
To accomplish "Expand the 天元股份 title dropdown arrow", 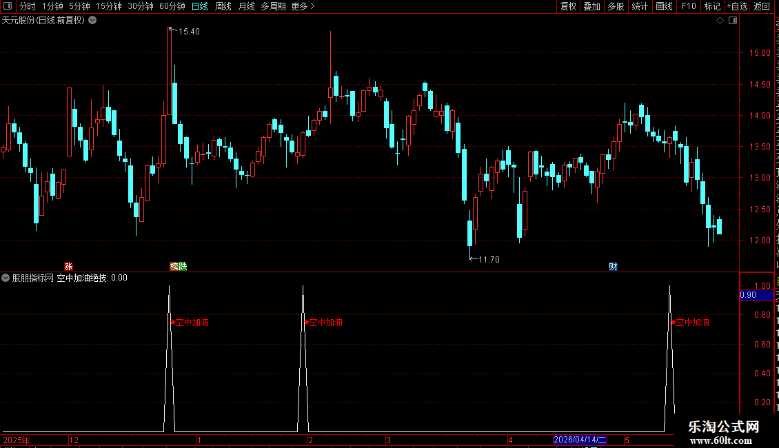I will tap(92, 21).
